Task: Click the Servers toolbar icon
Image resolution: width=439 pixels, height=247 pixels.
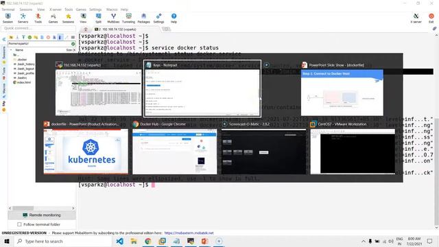Action: pyautogui.click(x=23, y=19)
